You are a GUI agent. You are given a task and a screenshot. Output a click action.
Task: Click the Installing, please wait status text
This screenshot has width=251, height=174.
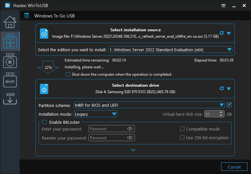84,67
